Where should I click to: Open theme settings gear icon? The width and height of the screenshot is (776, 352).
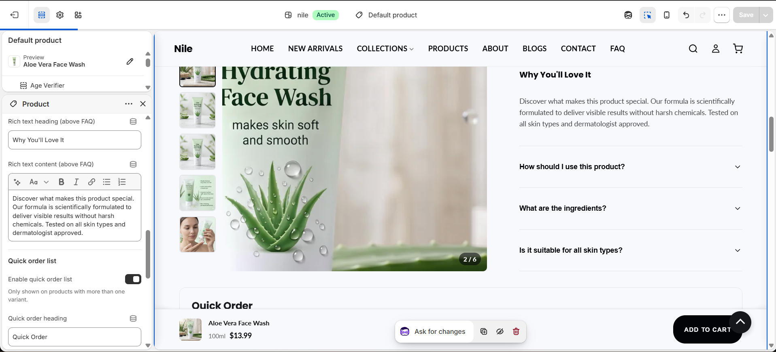pos(60,15)
